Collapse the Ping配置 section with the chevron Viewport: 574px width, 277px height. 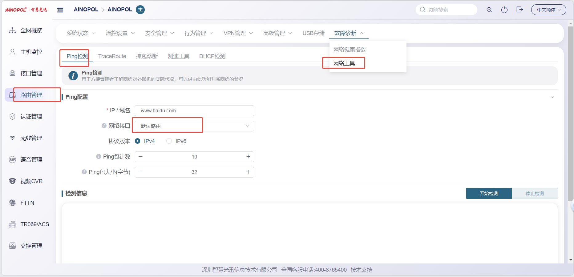point(552,97)
